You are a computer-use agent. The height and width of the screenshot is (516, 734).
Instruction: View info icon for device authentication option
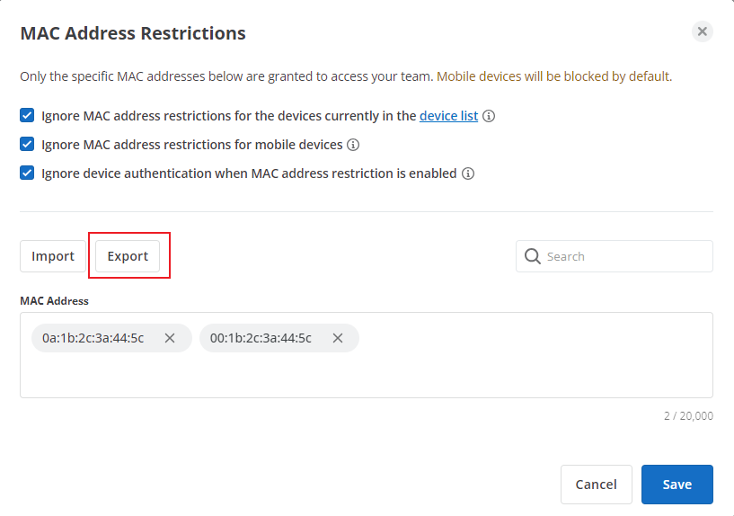(468, 173)
